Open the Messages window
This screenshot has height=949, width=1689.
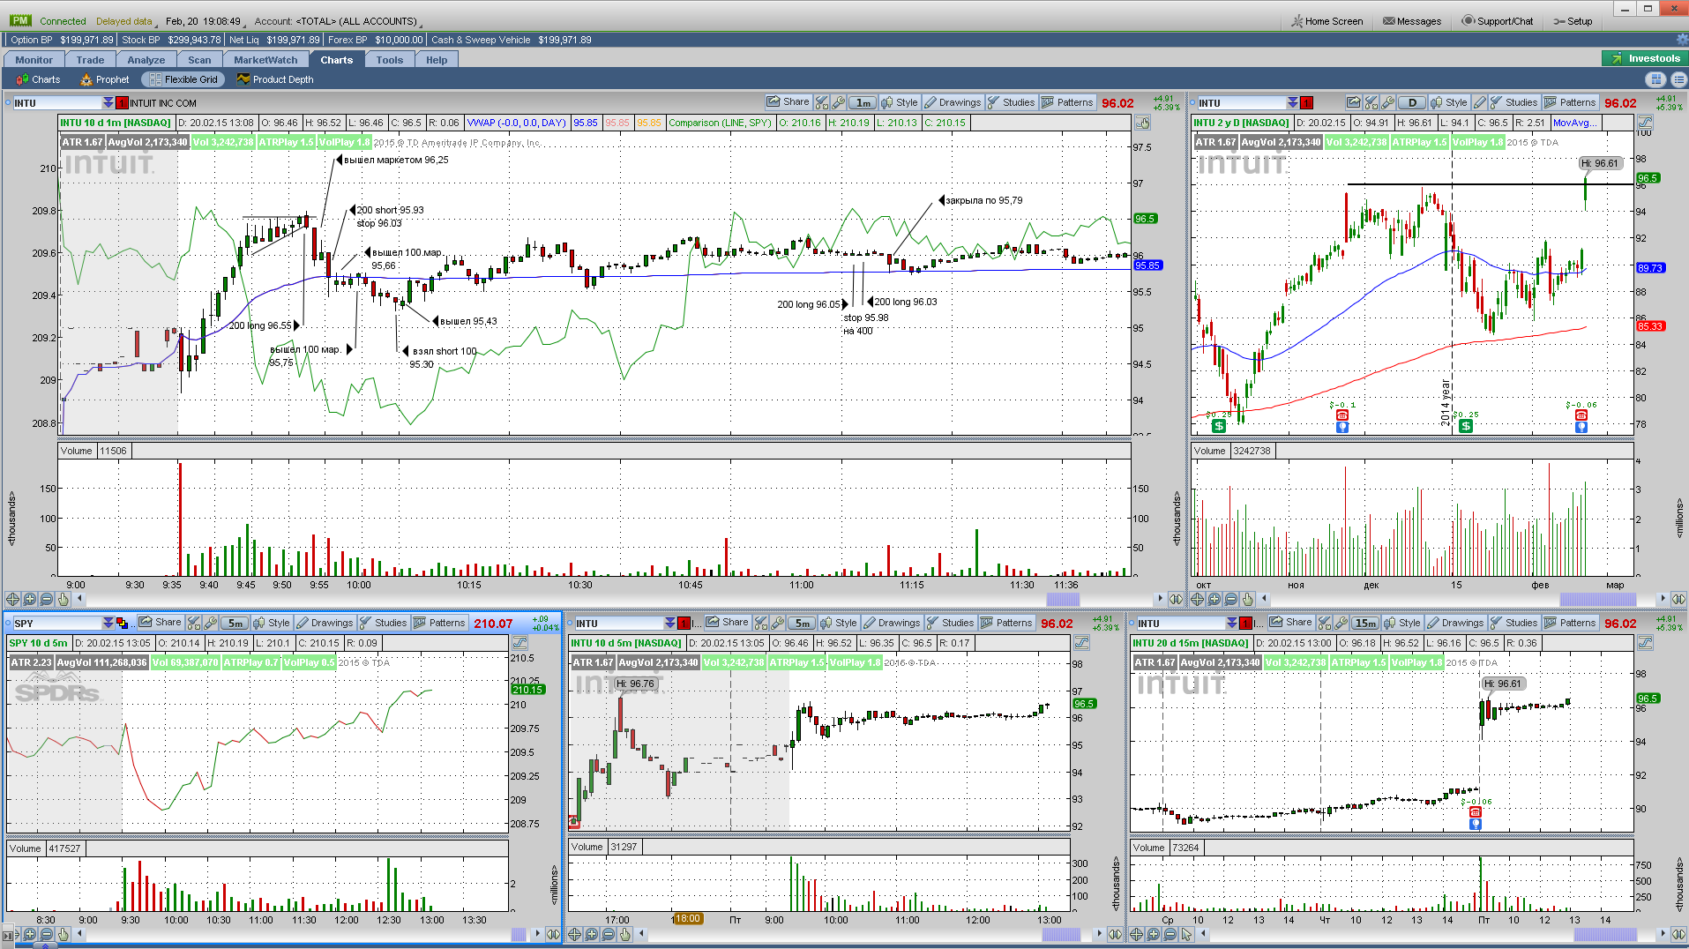point(1411,21)
